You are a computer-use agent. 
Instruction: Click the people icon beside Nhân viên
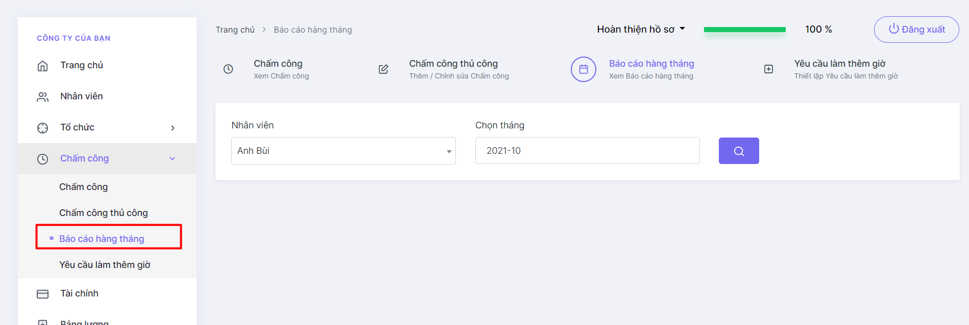click(x=43, y=97)
